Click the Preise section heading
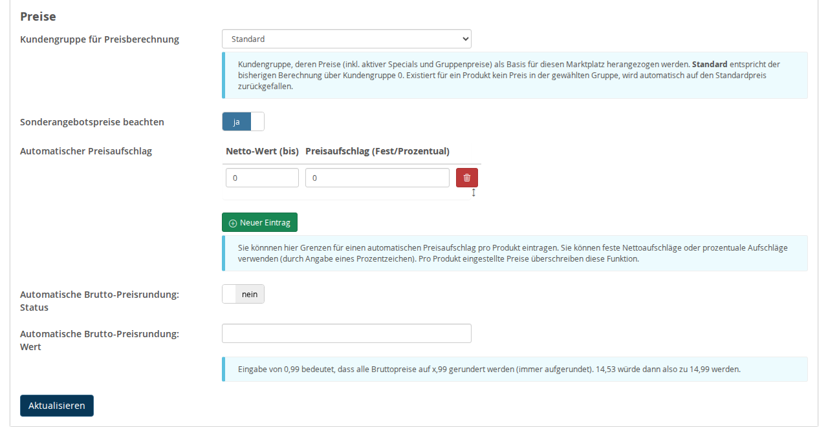This screenshot has width=828, height=427. click(38, 16)
